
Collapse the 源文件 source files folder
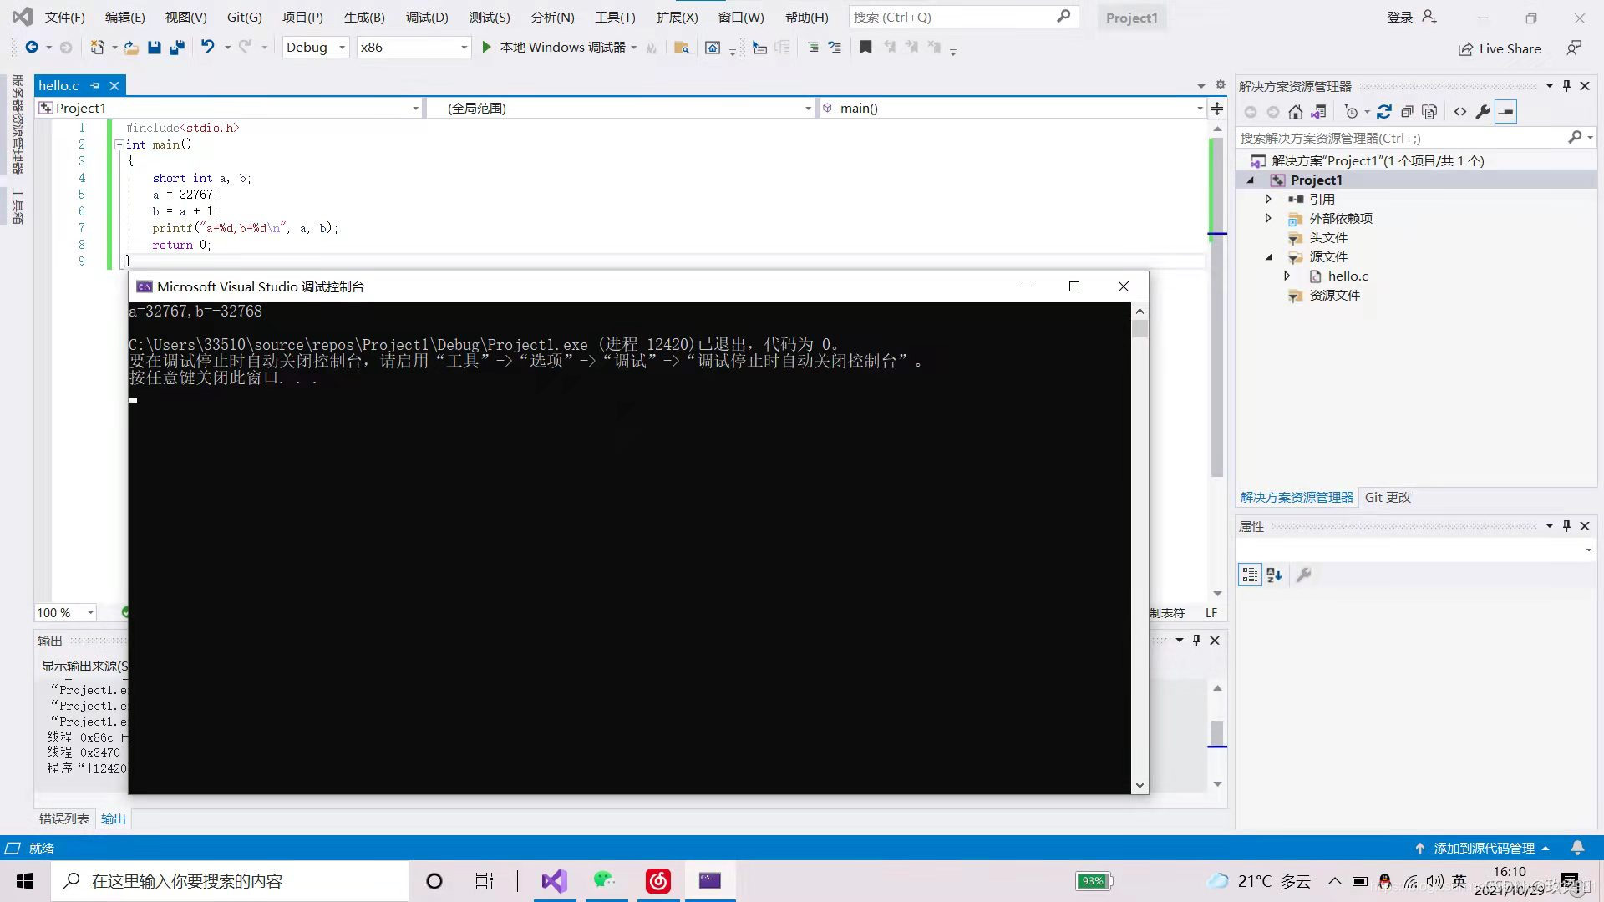[1268, 257]
